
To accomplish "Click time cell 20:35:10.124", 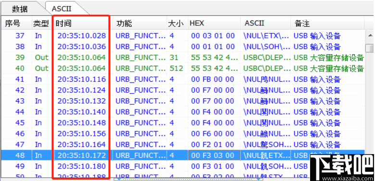I will tap(82, 90).
